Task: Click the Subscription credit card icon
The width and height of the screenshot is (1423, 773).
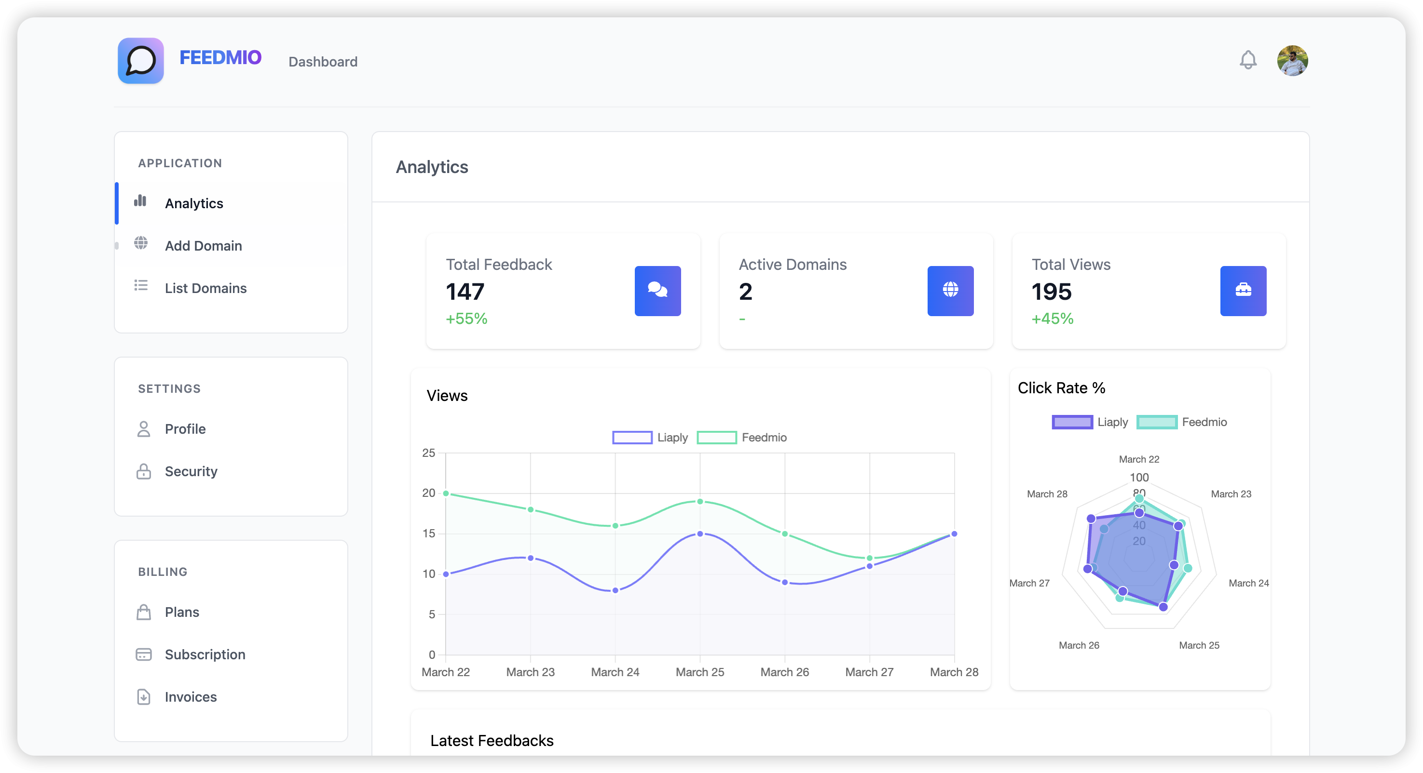Action: click(x=144, y=654)
